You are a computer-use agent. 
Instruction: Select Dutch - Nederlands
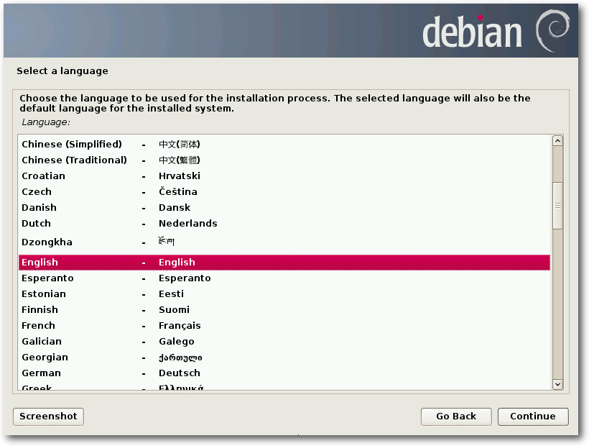click(284, 224)
